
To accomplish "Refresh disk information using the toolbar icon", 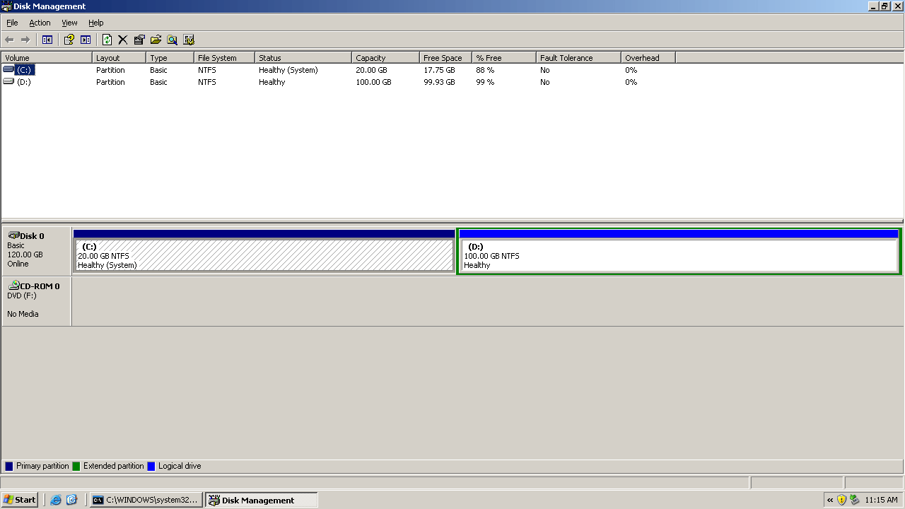I will pos(107,40).
